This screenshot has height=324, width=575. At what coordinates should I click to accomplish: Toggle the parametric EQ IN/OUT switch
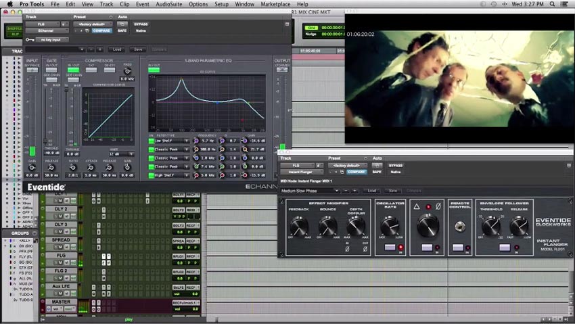tap(154, 70)
